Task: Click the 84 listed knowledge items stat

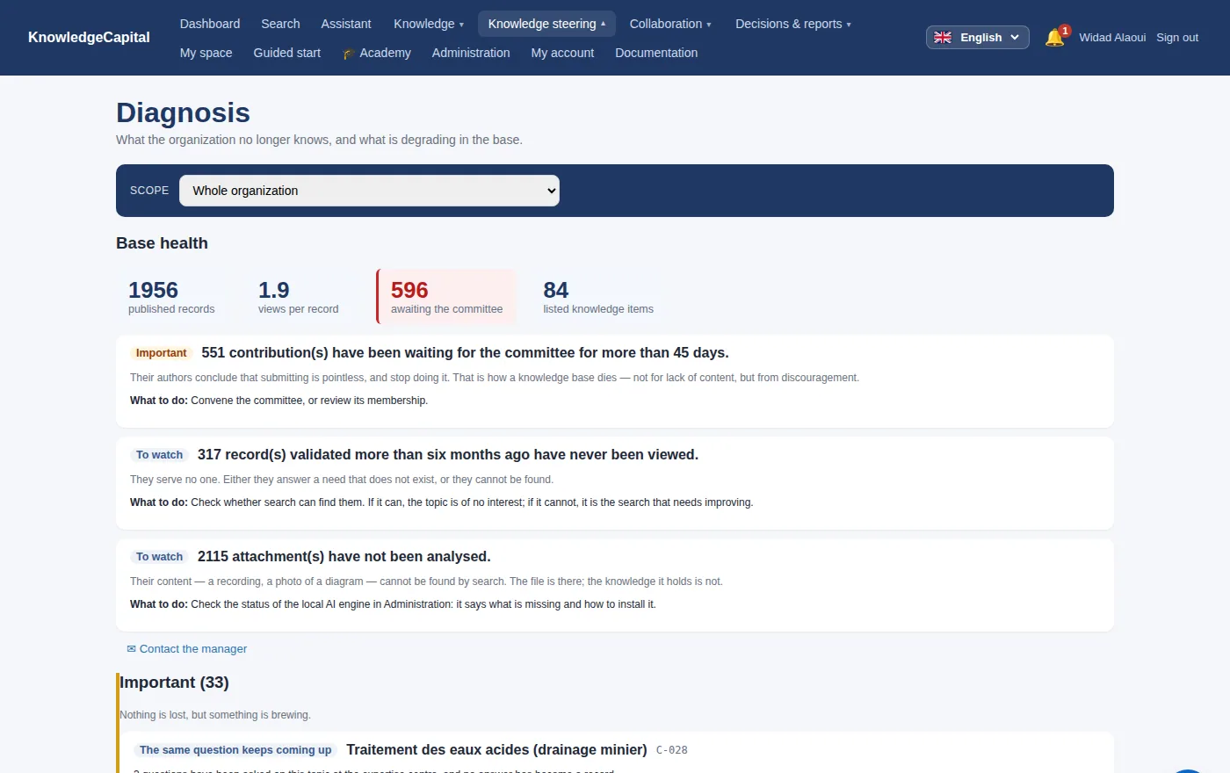Action: coord(598,297)
